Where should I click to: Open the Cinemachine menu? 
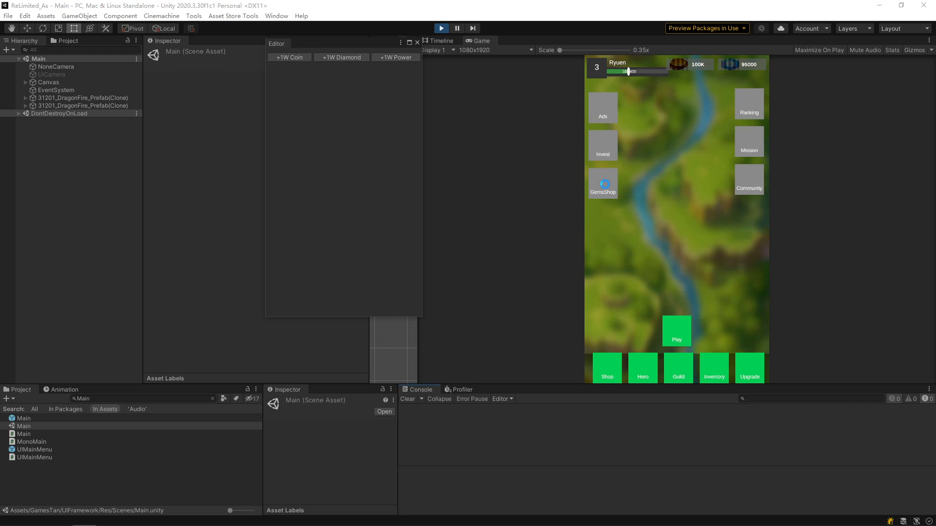coord(161,16)
